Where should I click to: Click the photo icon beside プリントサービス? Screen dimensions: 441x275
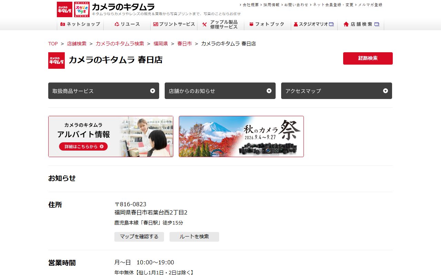tap(156, 24)
